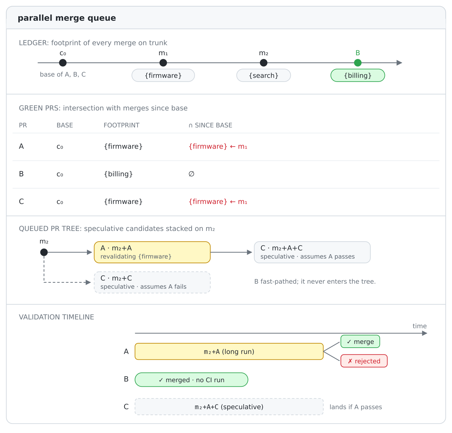The width and height of the screenshot is (452, 433).
Task: Click the c₀ commit dot on ledger
Action: click(63, 63)
